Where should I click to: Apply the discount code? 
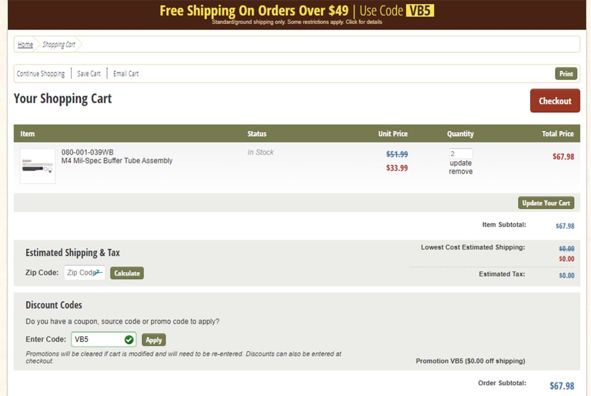(154, 340)
